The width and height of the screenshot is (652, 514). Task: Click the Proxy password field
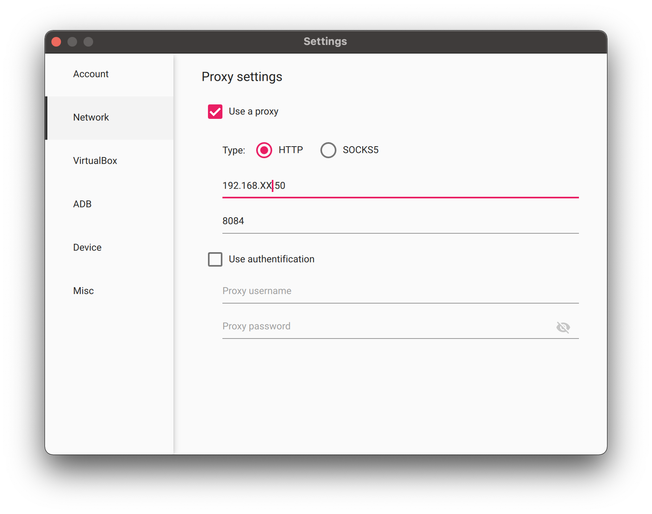361,326
